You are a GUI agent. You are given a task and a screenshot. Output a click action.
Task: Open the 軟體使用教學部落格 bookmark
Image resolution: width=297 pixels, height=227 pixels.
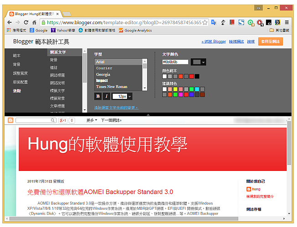tap(97, 31)
